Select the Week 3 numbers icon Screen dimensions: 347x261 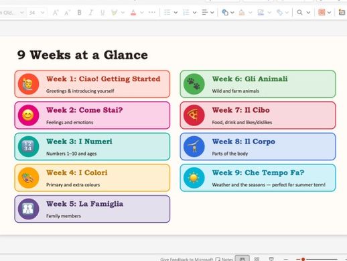click(x=28, y=146)
